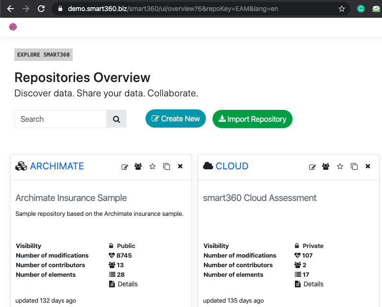Create a new repository

(x=176, y=118)
